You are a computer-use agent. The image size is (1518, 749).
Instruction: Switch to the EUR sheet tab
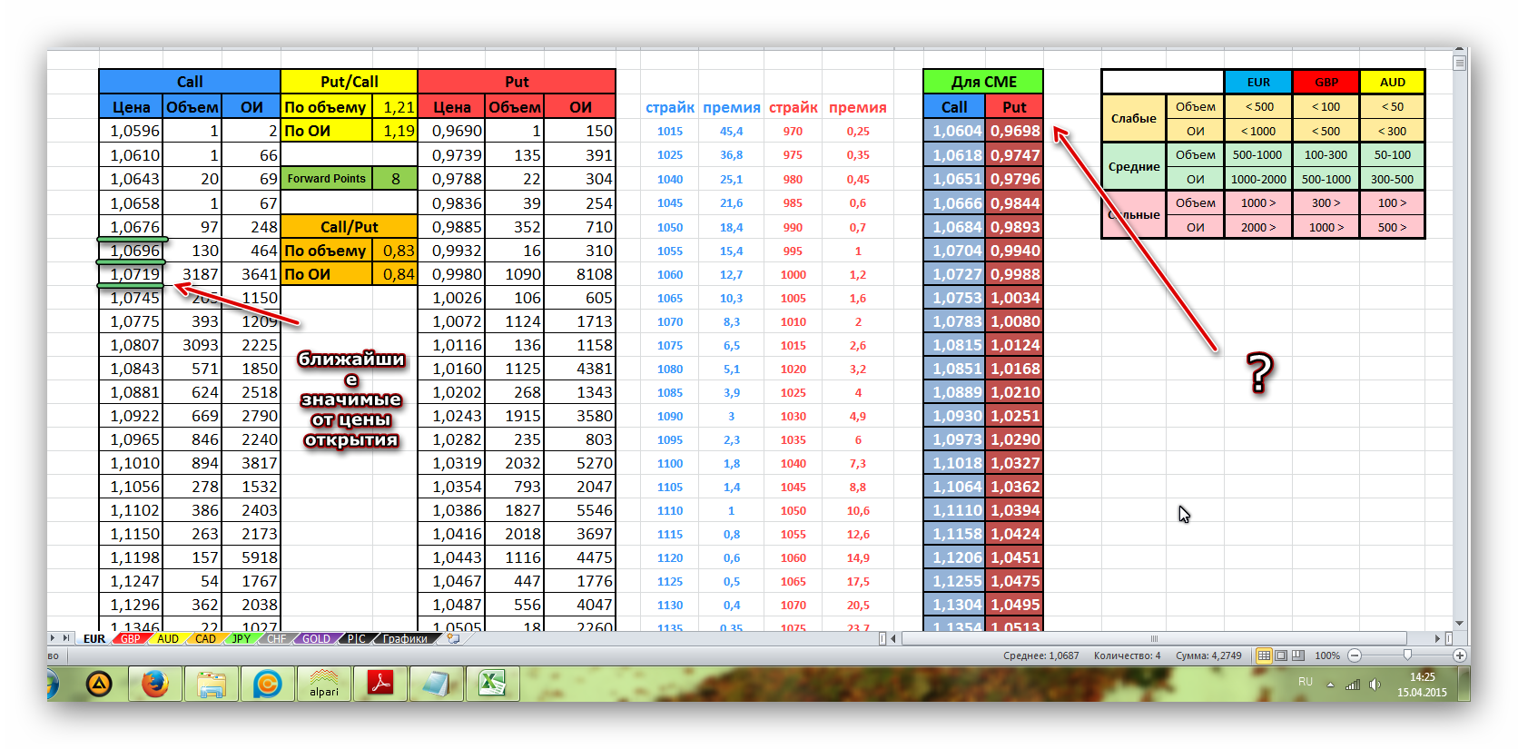point(94,639)
